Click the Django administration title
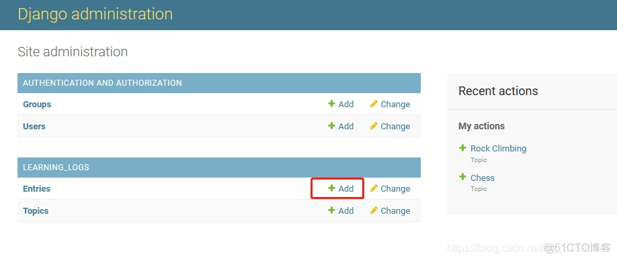 click(x=95, y=14)
